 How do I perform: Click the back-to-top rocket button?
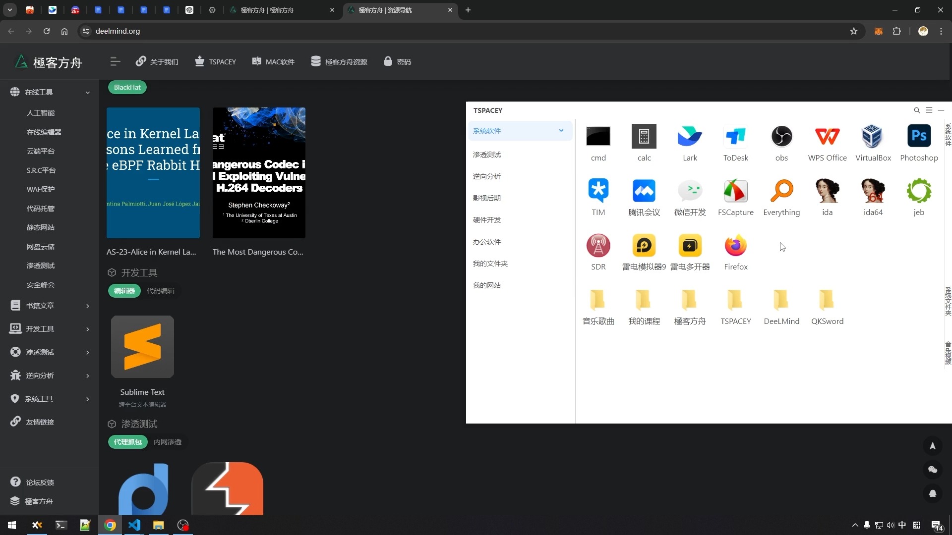pyautogui.click(x=932, y=446)
